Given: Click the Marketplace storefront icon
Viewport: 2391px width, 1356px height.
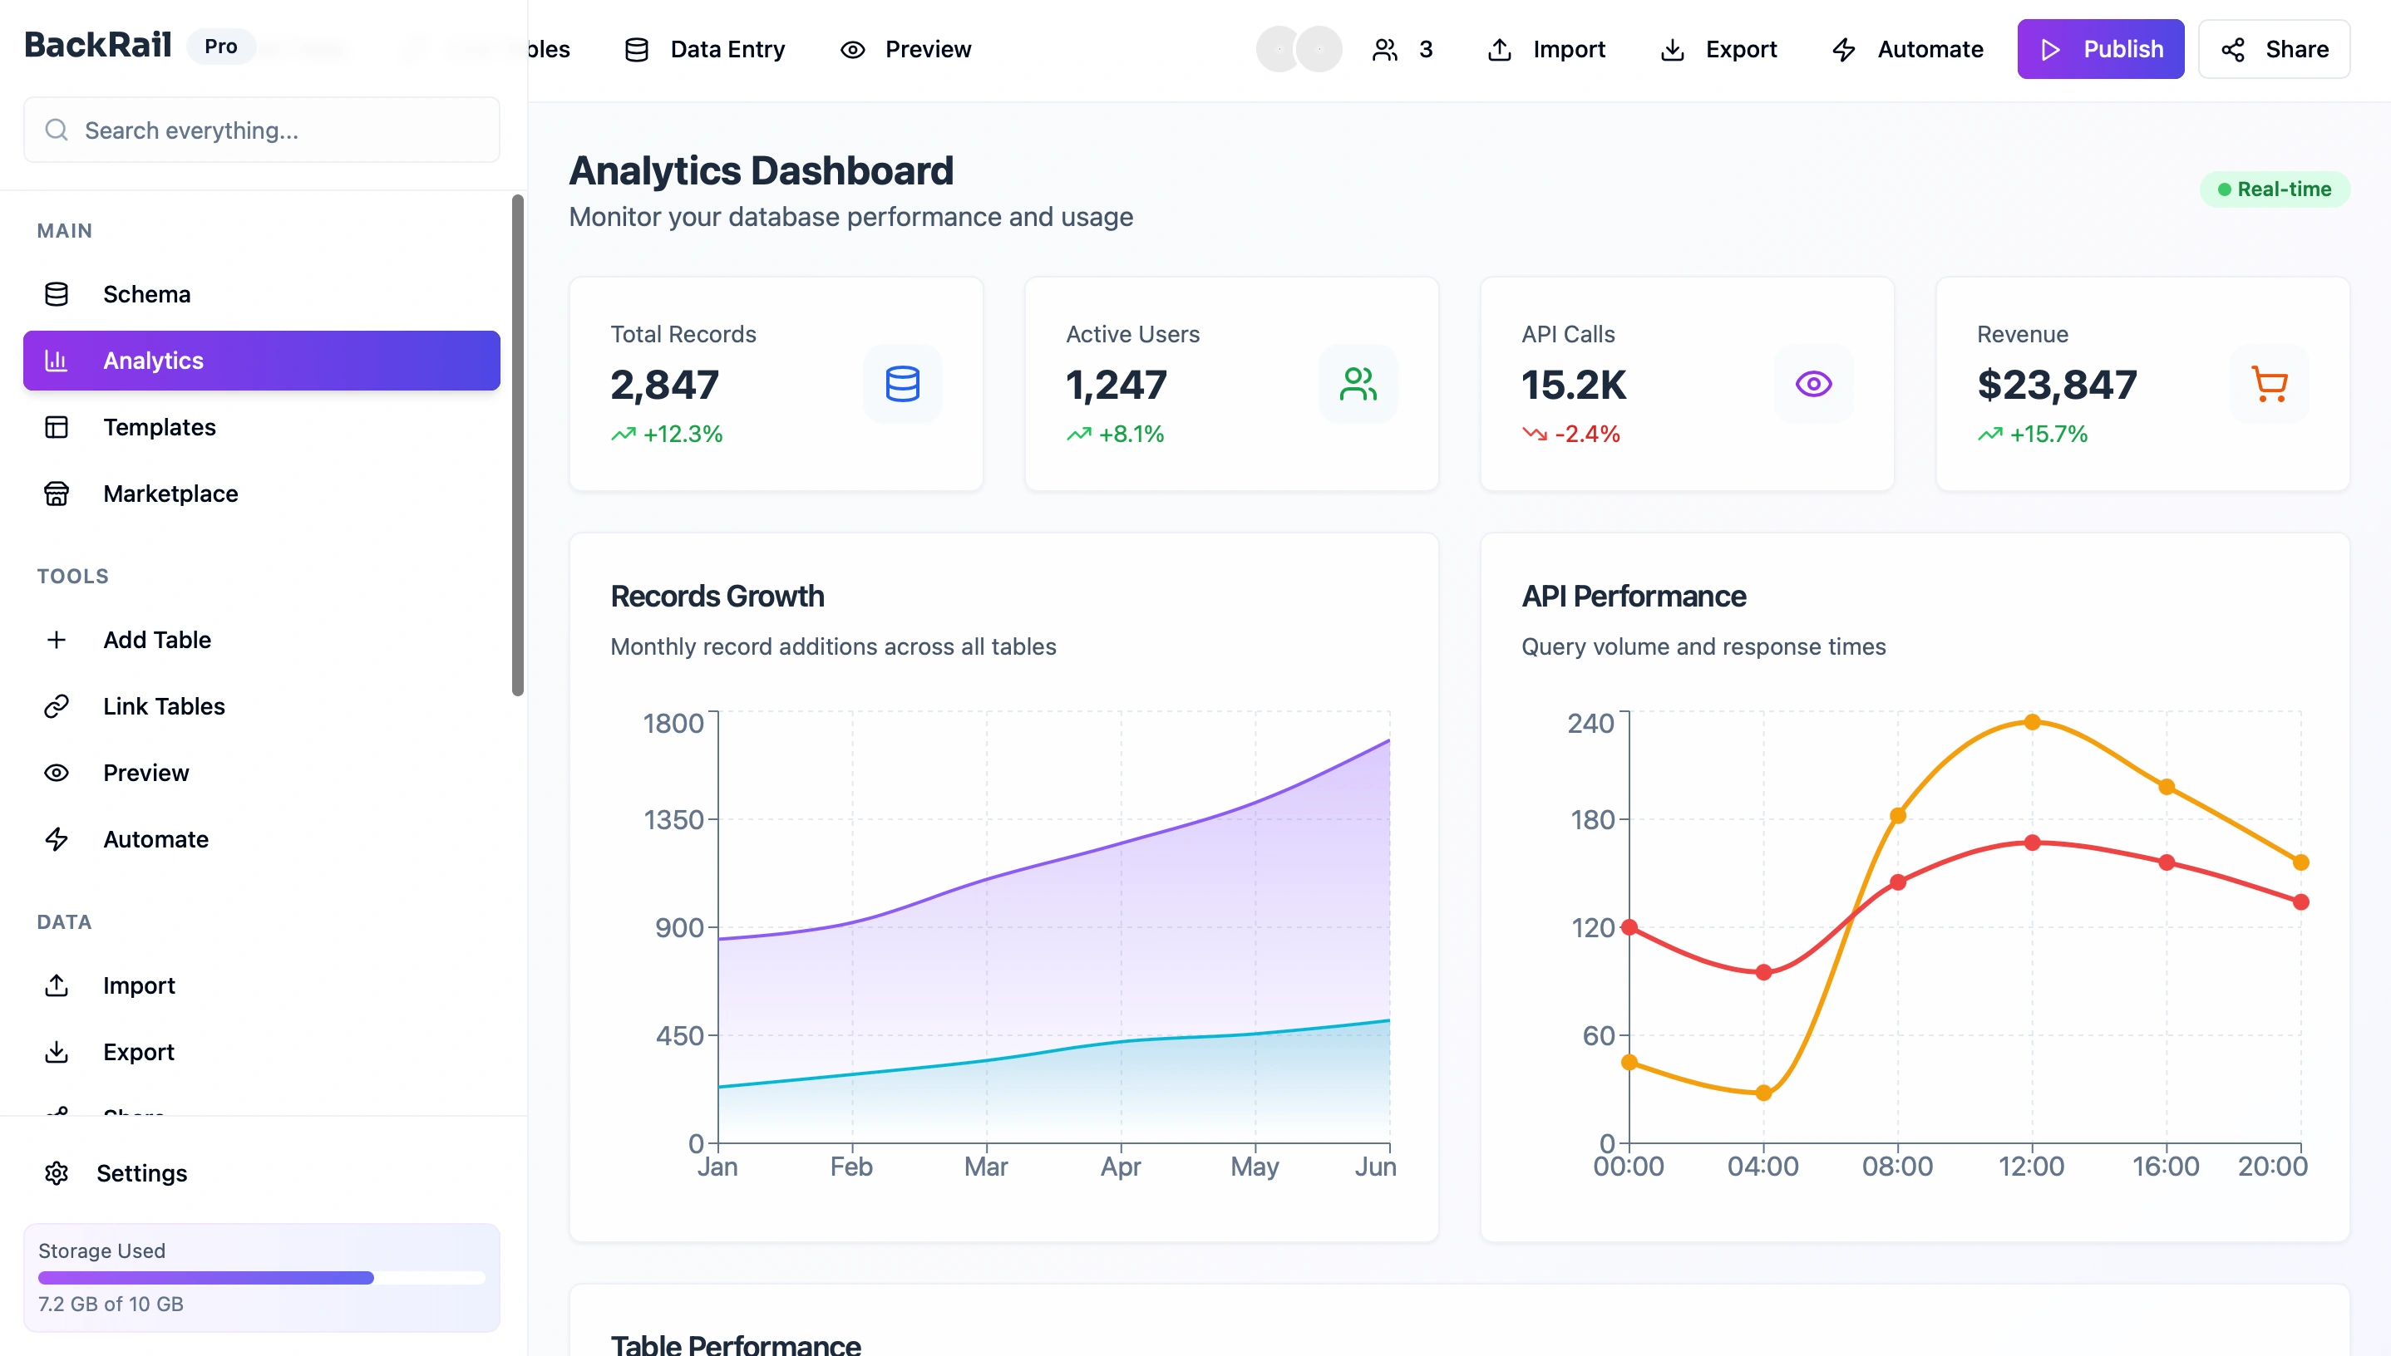Looking at the screenshot, I should point(57,494).
